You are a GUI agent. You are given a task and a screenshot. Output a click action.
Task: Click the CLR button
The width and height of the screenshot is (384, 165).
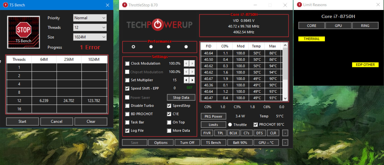273,133
